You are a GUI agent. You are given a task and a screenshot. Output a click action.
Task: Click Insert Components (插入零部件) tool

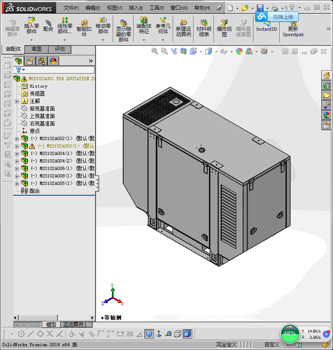pos(32,25)
